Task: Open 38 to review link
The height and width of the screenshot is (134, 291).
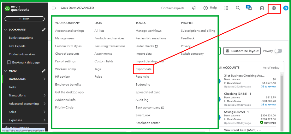Action: coord(268,104)
